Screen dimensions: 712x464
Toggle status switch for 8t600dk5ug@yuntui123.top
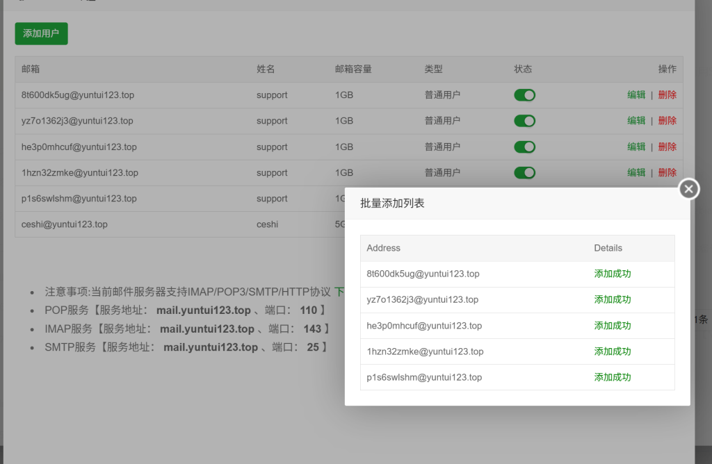(524, 95)
